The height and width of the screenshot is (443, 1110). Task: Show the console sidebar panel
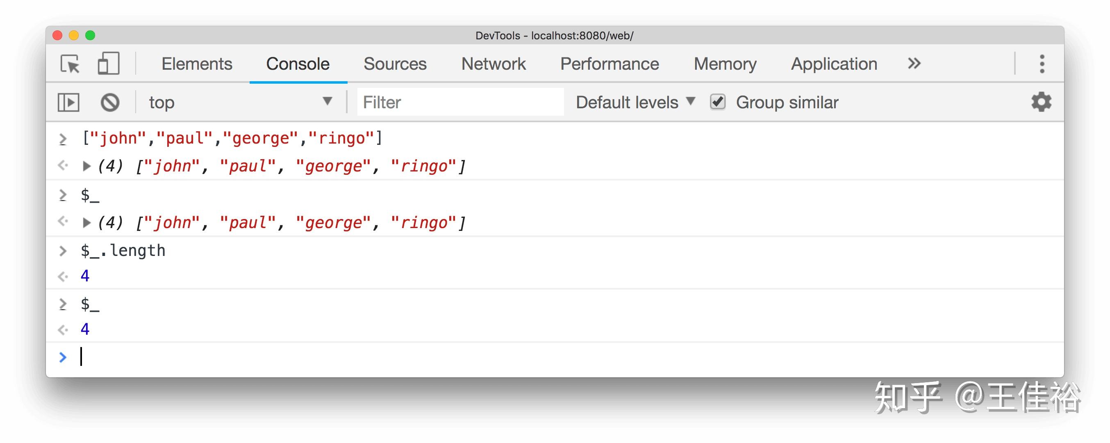point(68,103)
